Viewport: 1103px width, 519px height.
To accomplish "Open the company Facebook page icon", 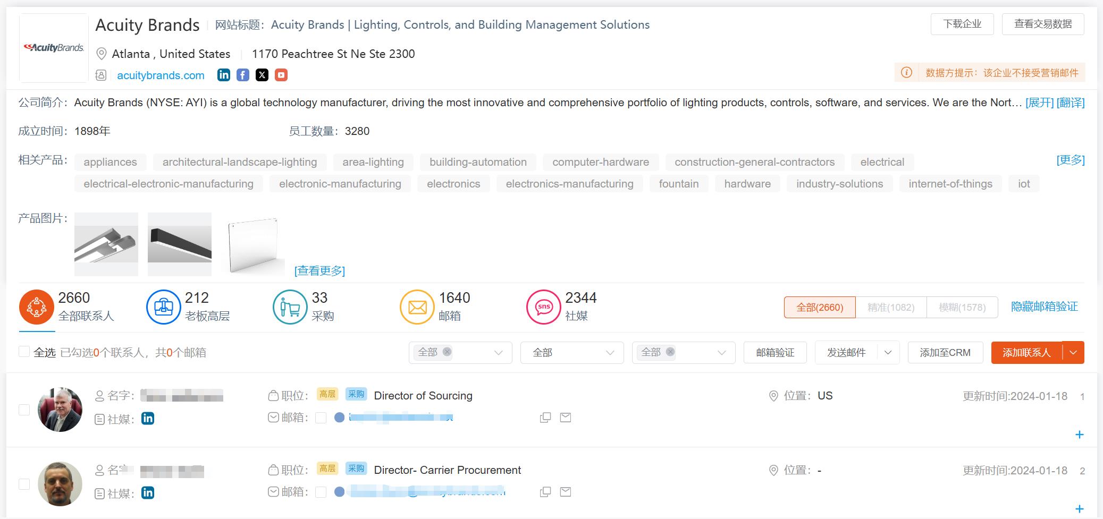I will click(243, 75).
